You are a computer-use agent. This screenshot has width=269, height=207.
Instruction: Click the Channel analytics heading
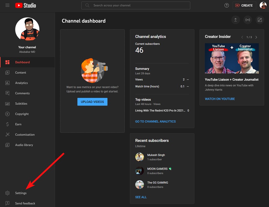click(151, 37)
